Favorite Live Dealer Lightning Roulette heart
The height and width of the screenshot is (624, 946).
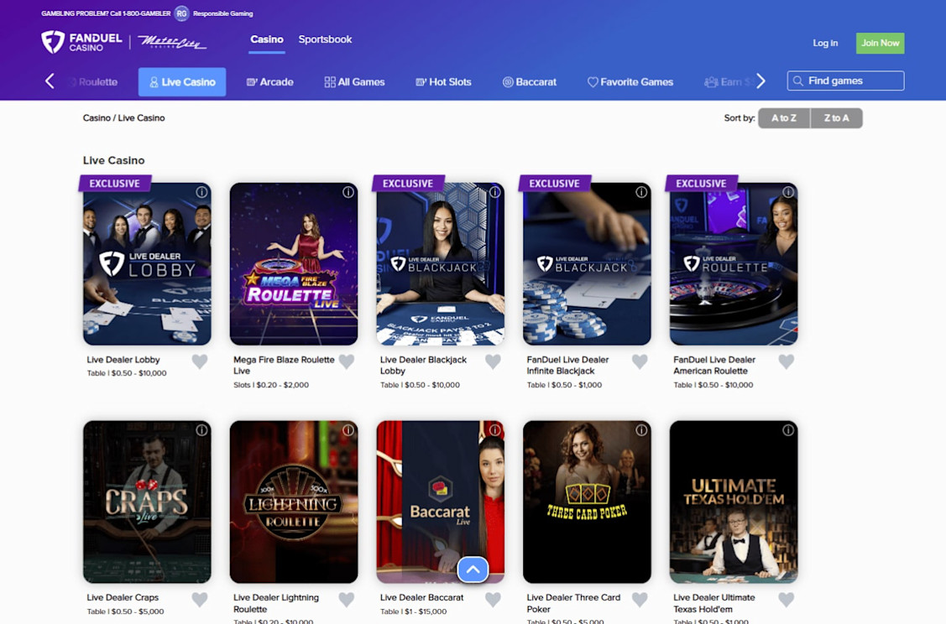coord(347,600)
